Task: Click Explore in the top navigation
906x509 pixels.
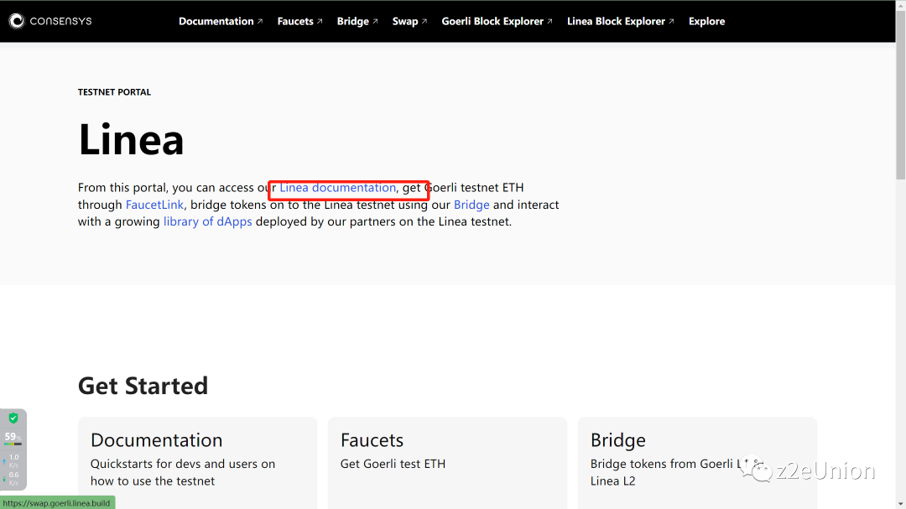Action: (x=706, y=21)
